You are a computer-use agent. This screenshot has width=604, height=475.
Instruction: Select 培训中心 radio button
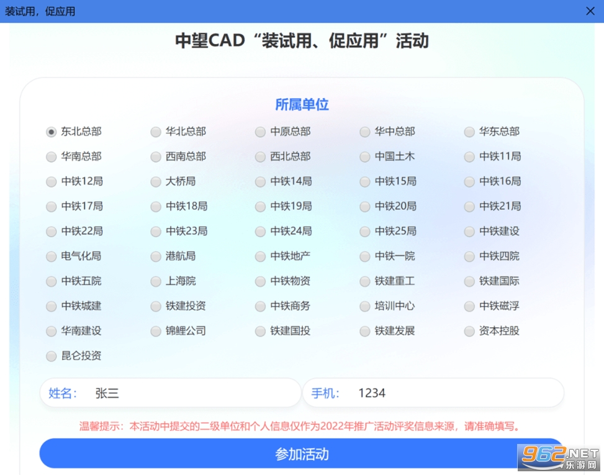pos(365,306)
